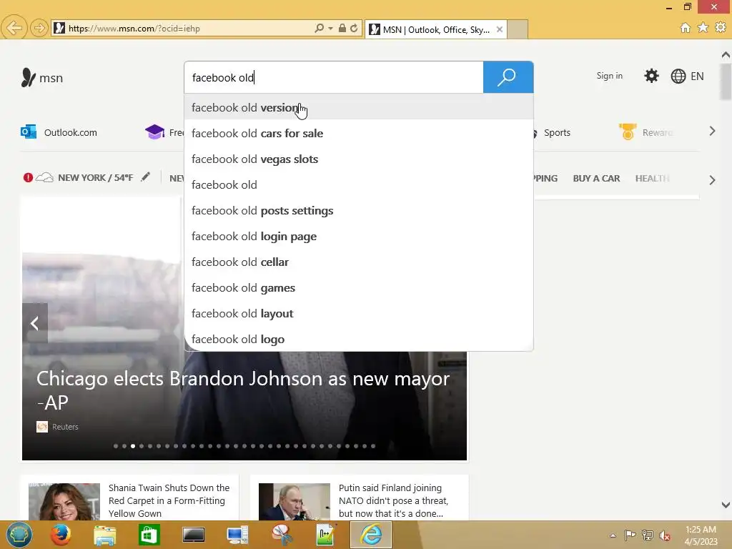This screenshot has height=549, width=732.
Task: Click the highlighted third carousel dot
Action: pos(133,446)
